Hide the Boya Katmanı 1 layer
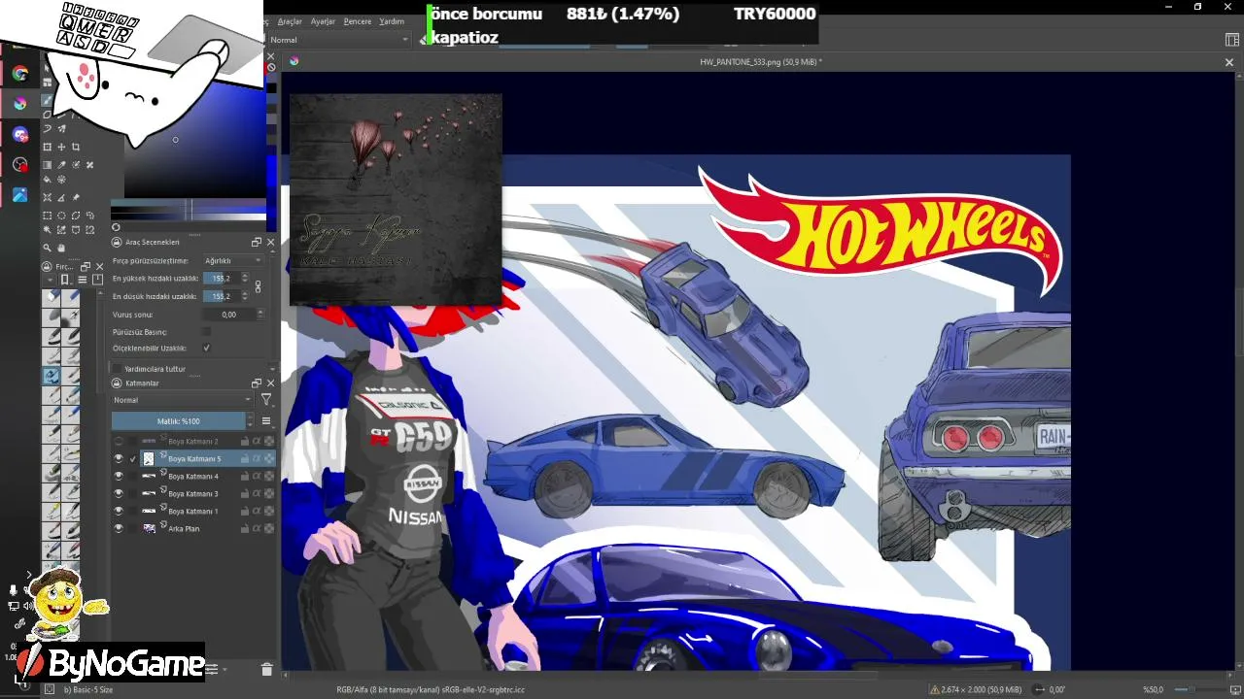The width and height of the screenshot is (1244, 699). point(119,511)
